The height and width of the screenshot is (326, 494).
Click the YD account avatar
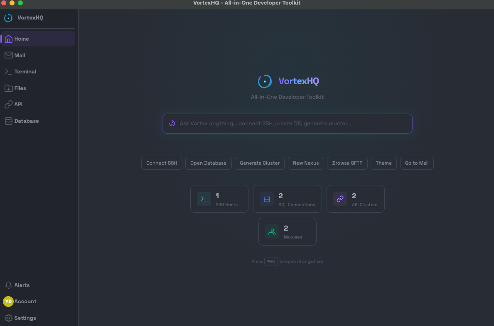pyautogui.click(x=8, y=302)
